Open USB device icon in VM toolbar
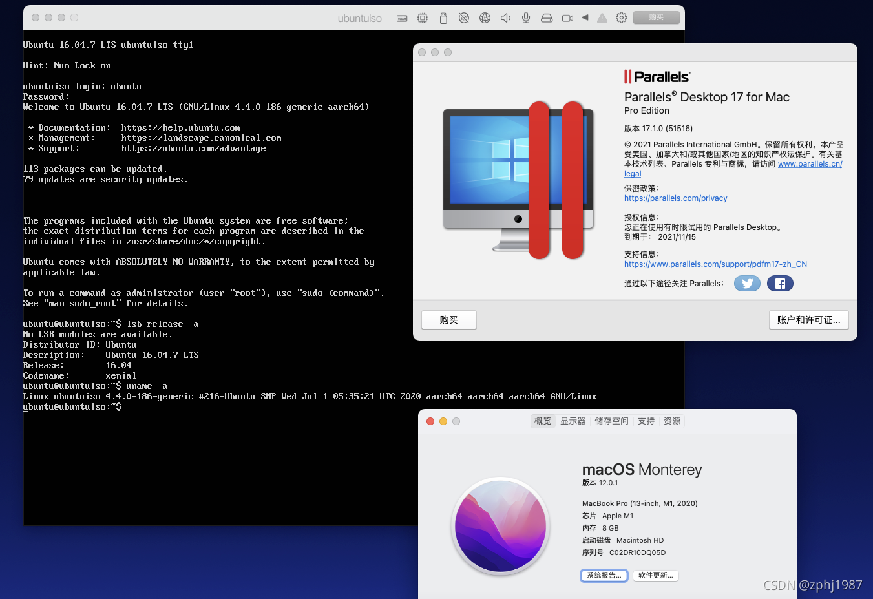873x599 pixels. pyautogui.click(x=443, y=18)
